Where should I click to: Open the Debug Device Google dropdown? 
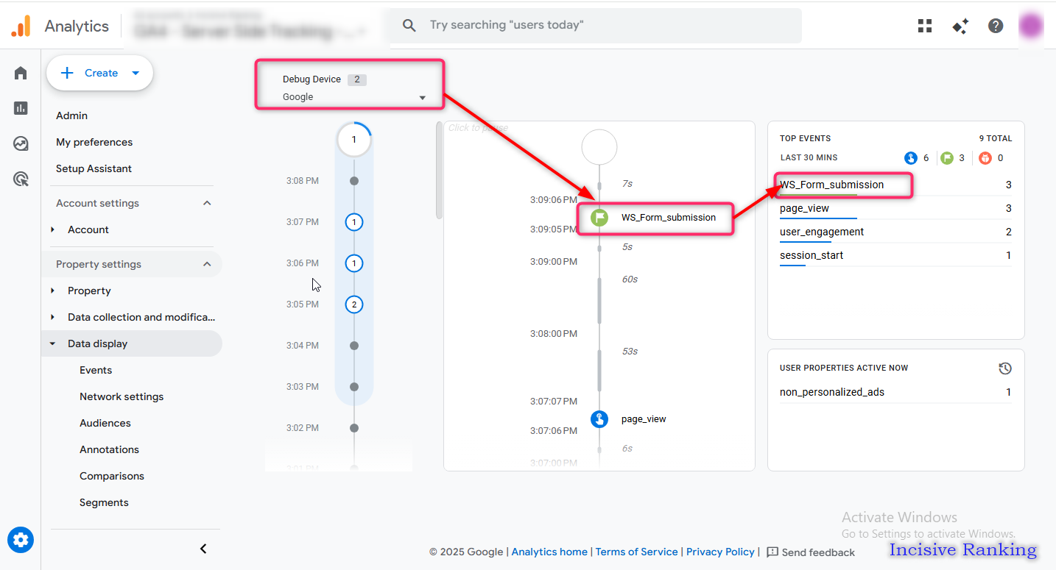[354, 97]
